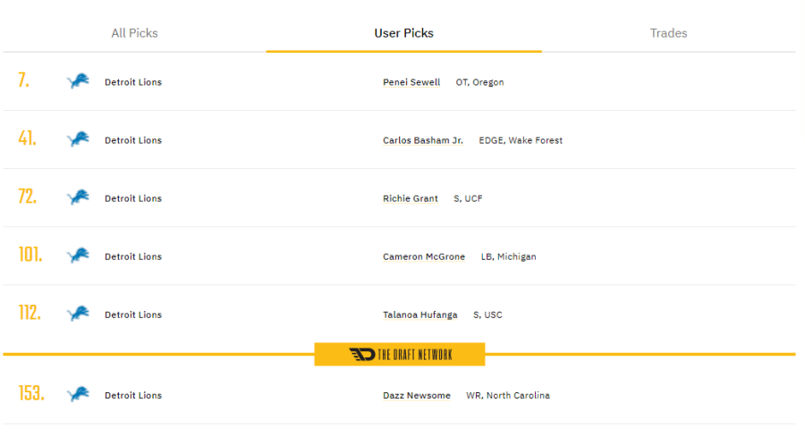Click the Lions logo beside pick 72

pyautogui.click(x=78, y=198)
